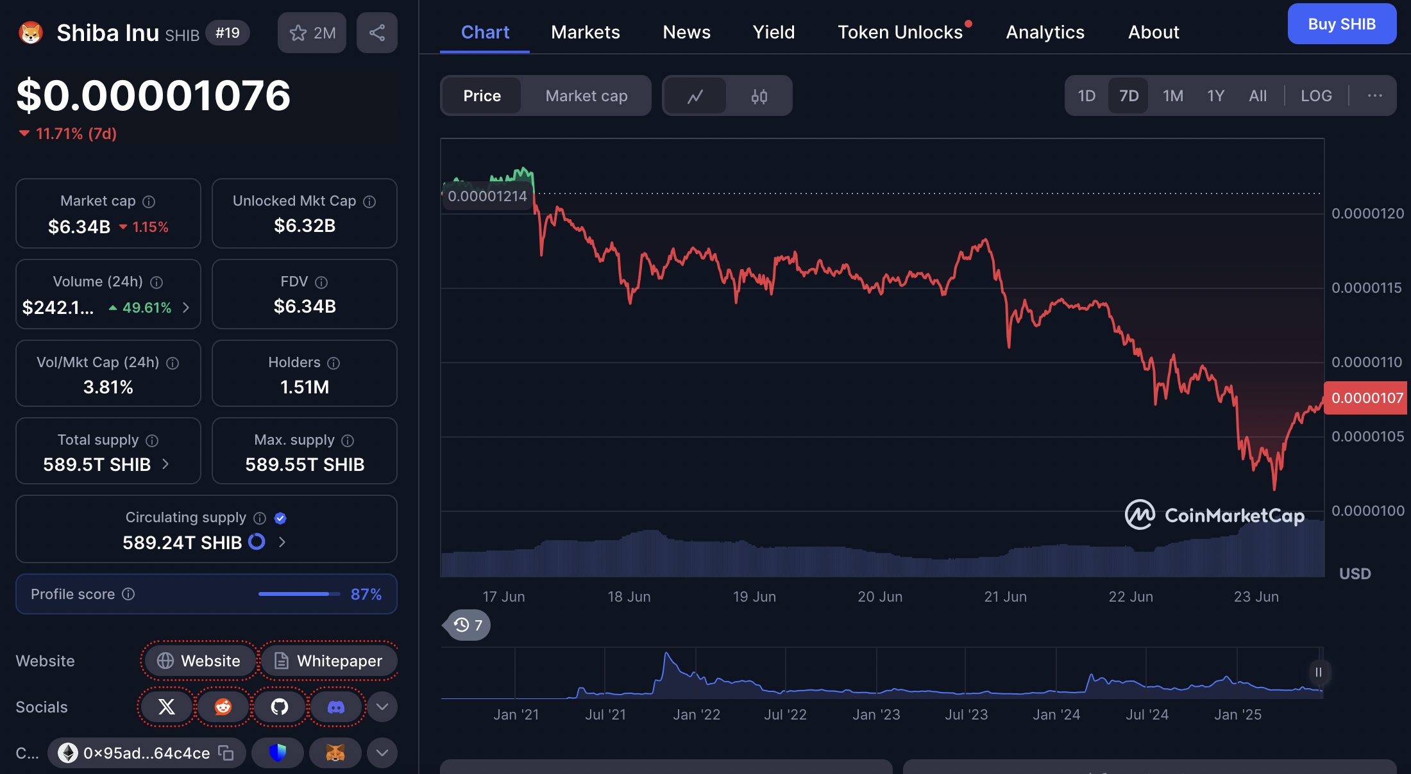The image size is (1411, 774).
Task: Add SHIB to watchlist with star button
Action: 312,33
